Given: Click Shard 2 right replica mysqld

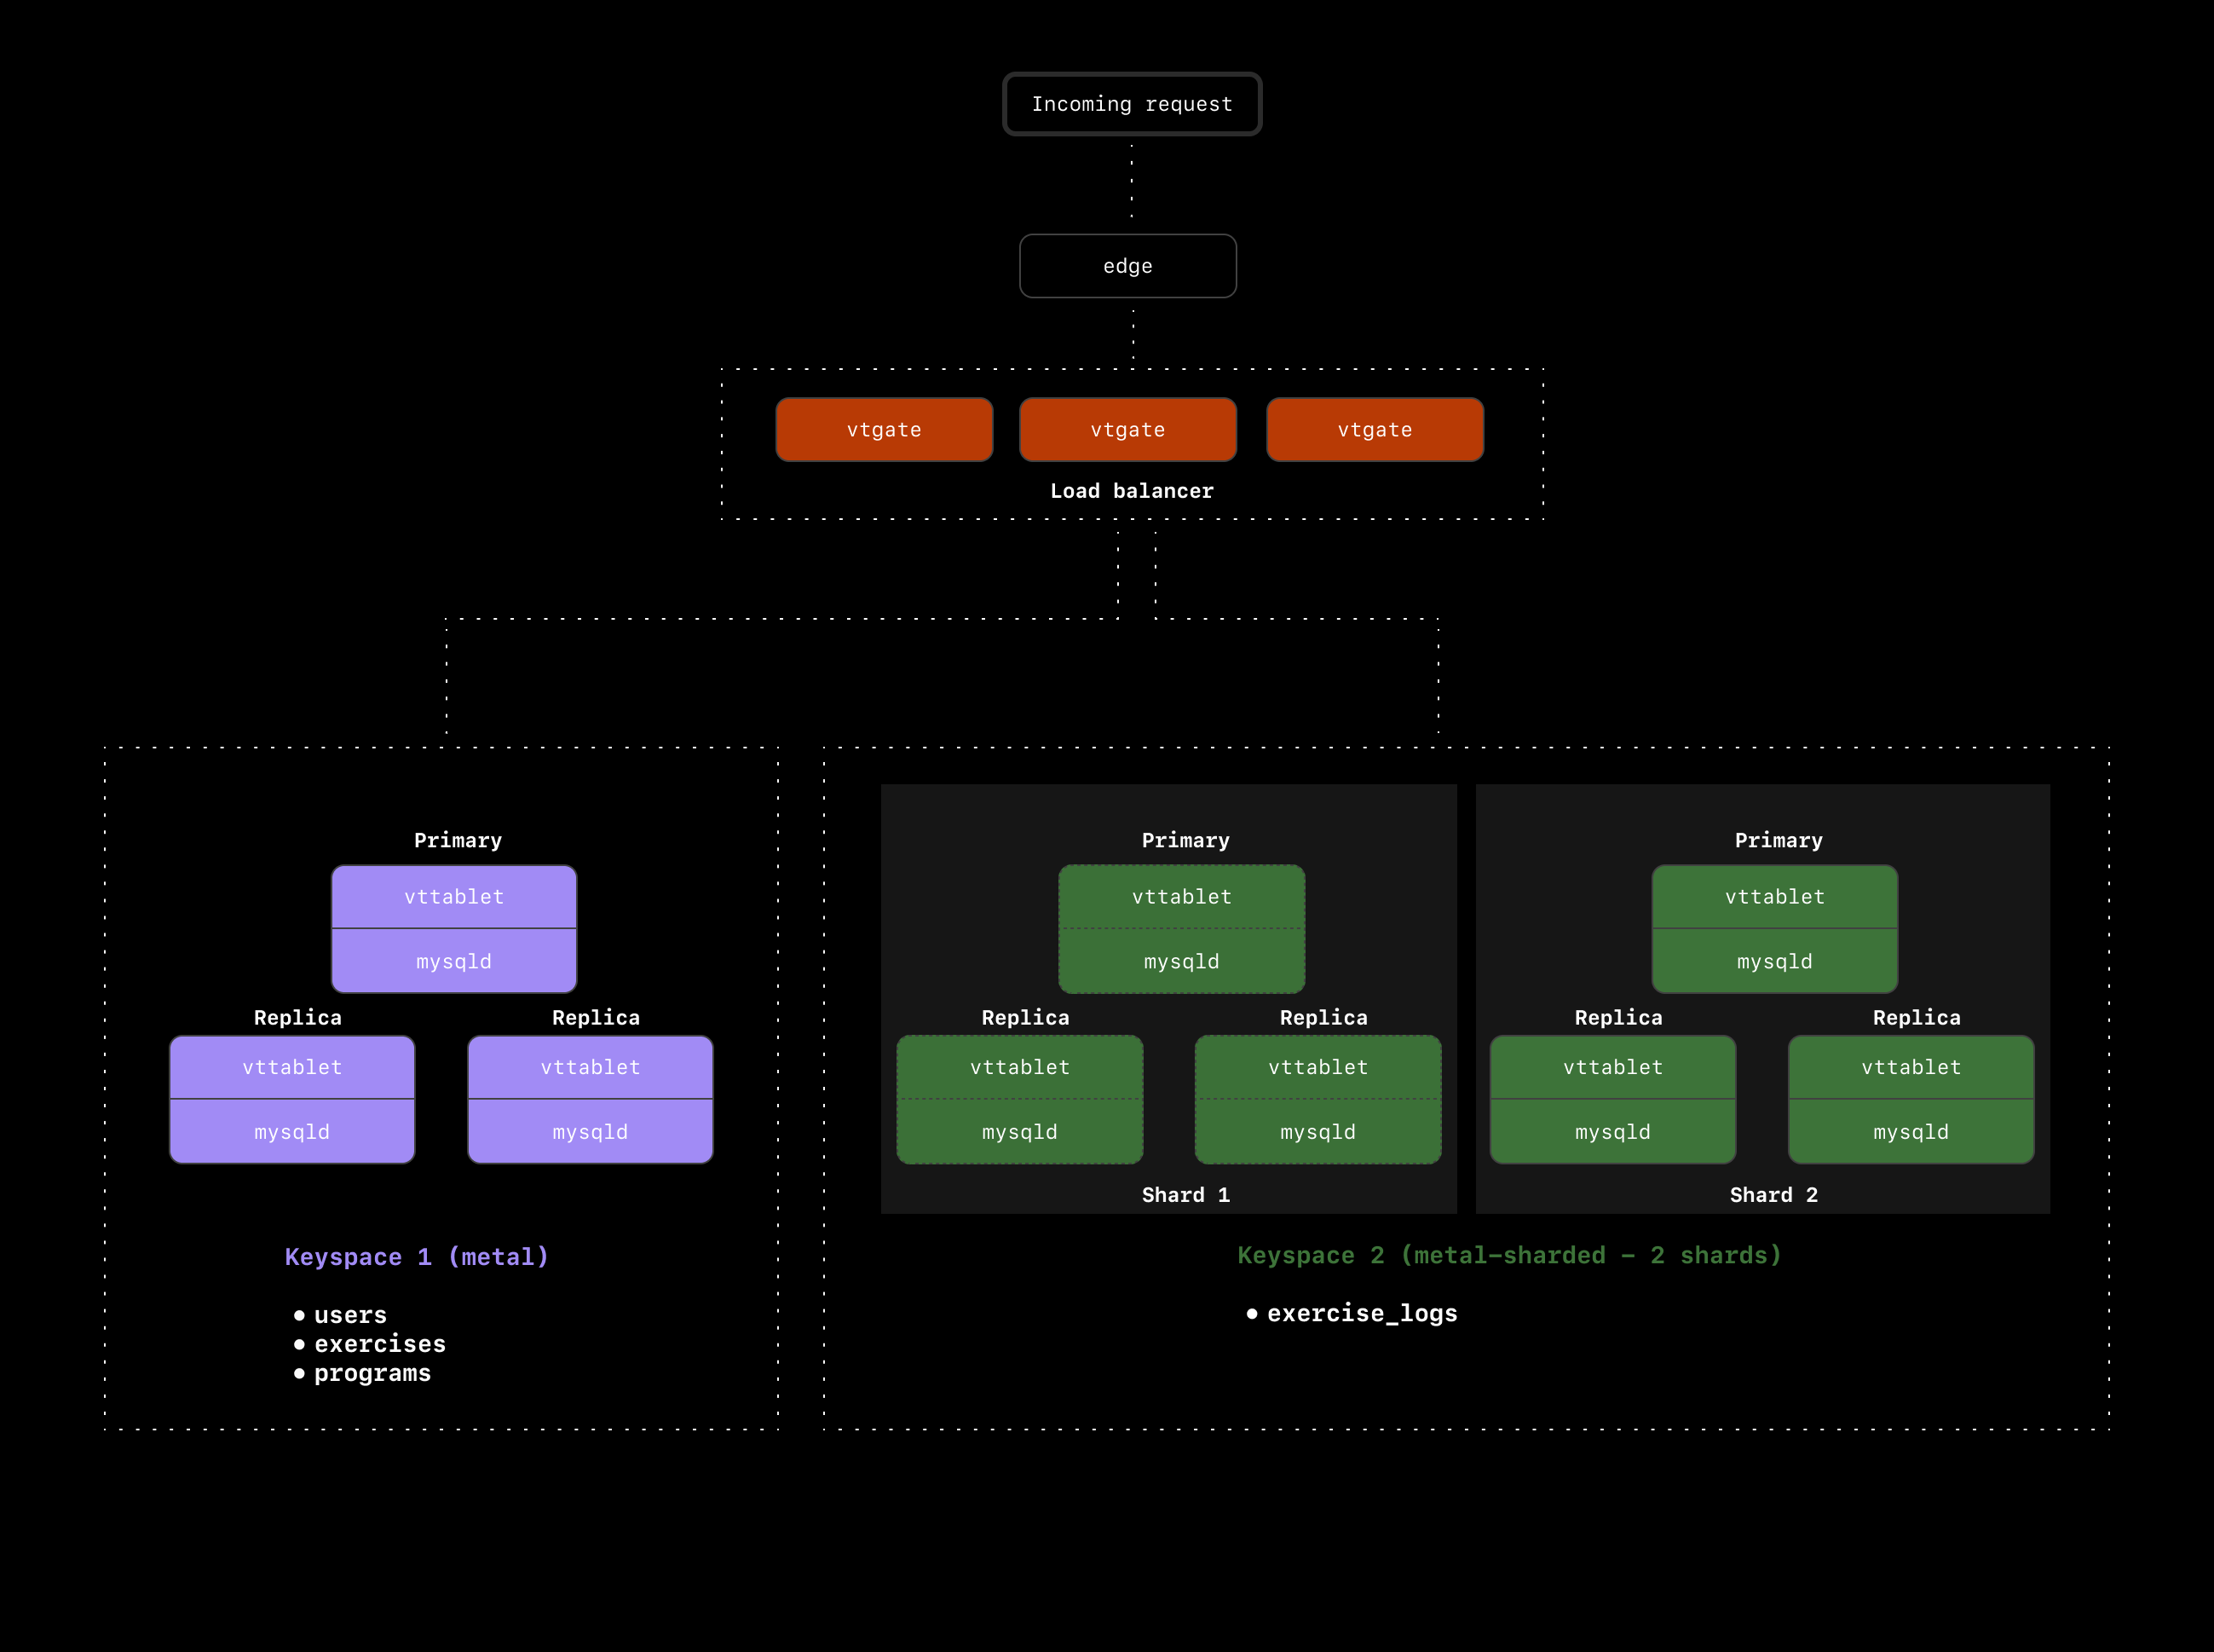Looking at the screenshot, I should 1910,1132.
